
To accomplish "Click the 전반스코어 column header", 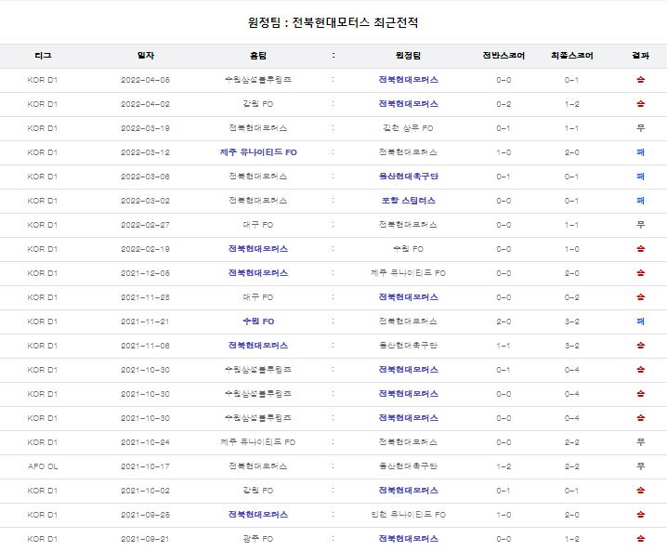I will (x=504, y=56).
